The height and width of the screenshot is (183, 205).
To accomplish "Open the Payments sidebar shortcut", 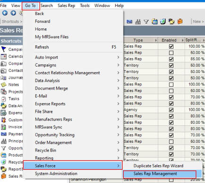I will (12, 134).
